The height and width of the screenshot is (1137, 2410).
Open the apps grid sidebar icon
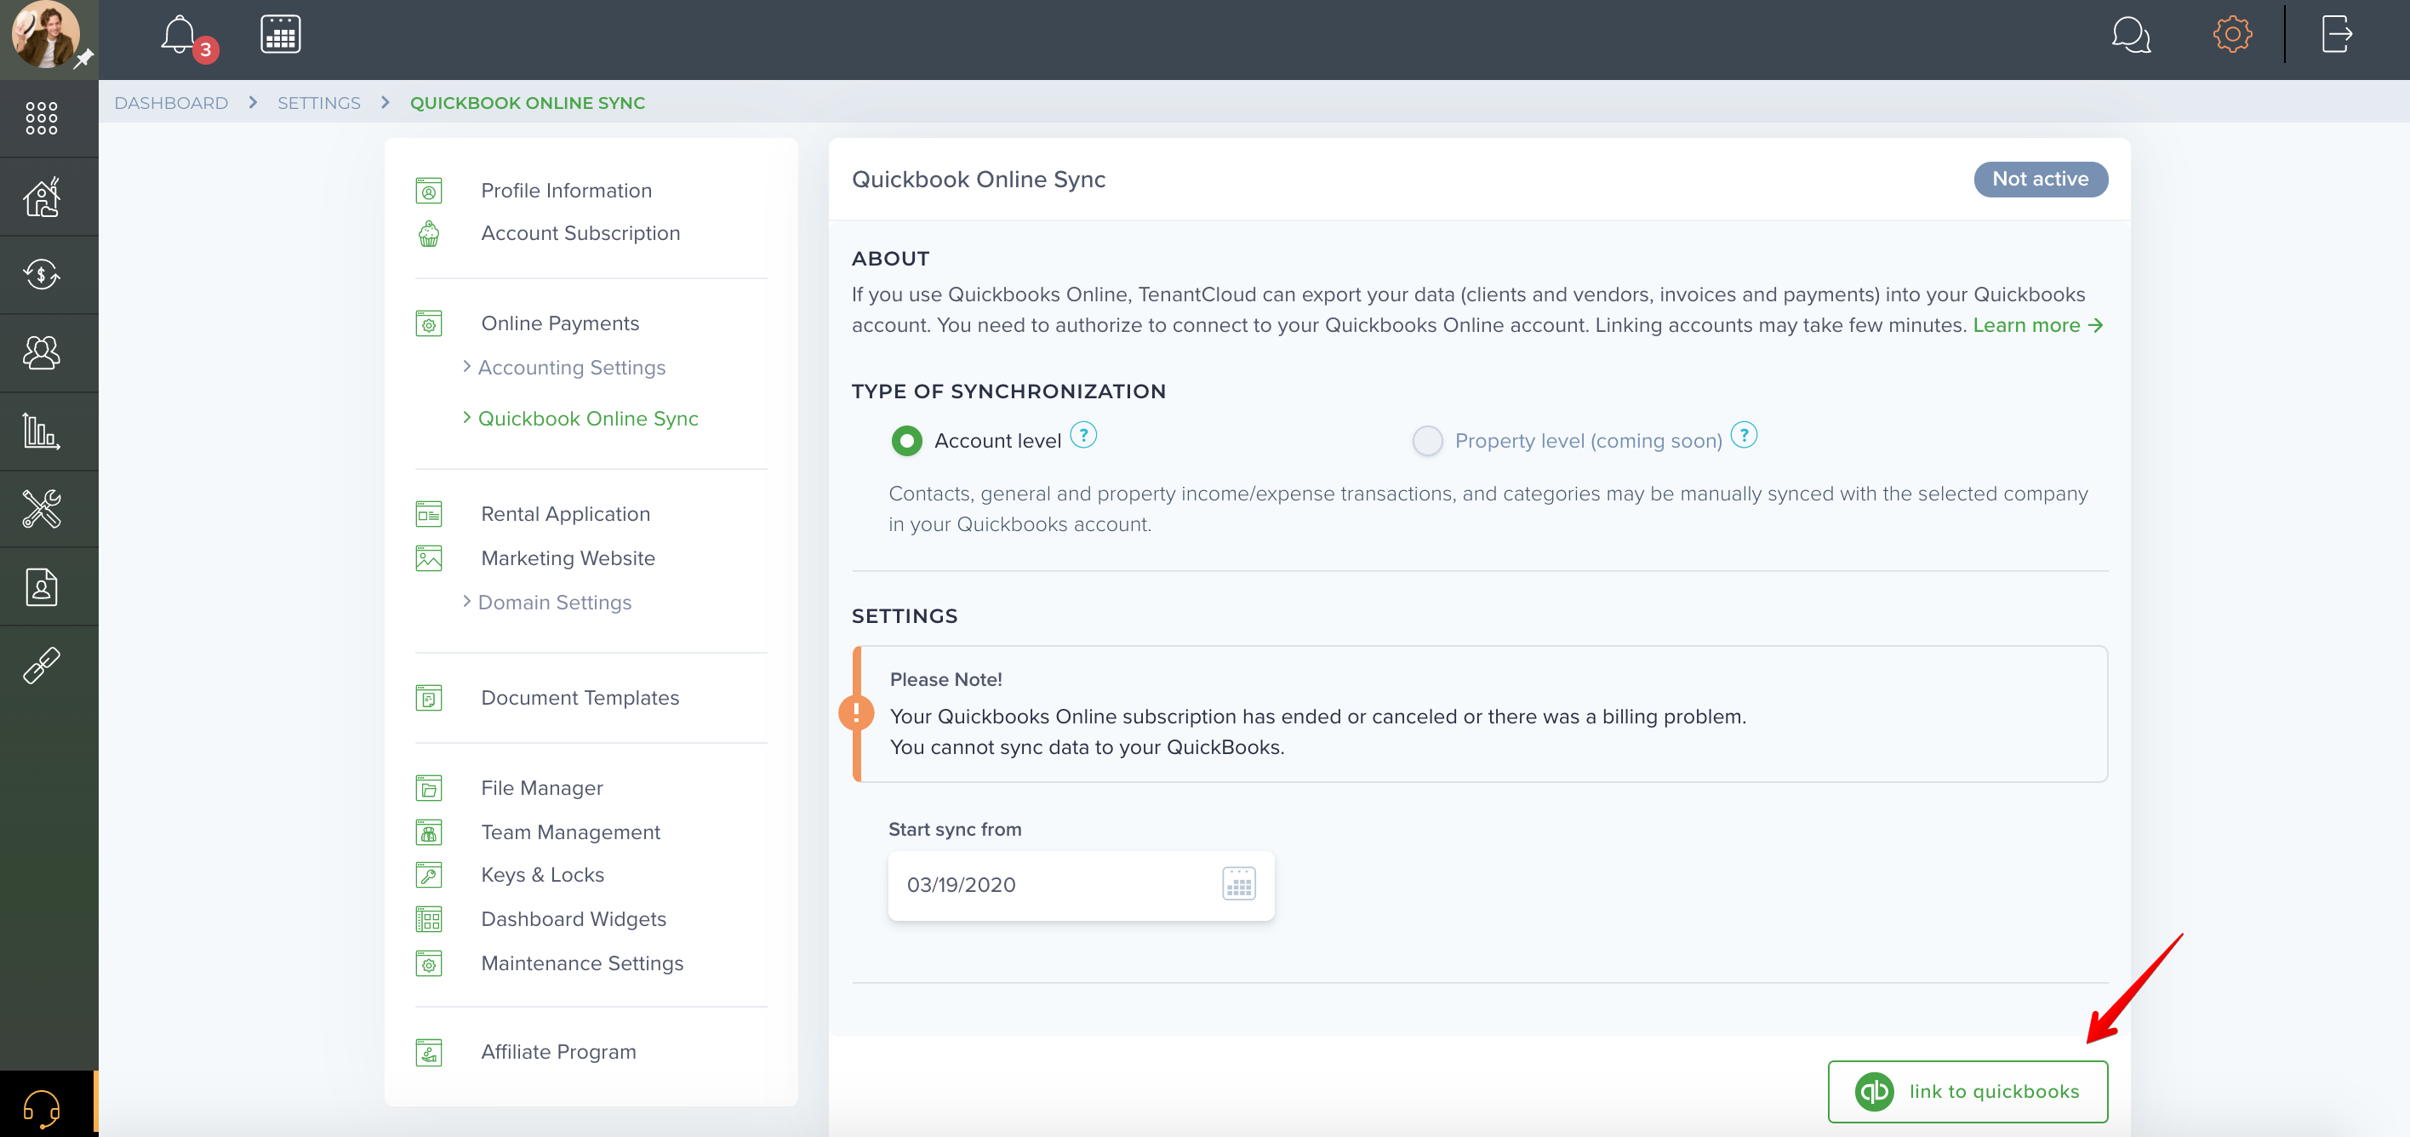point(41,118)
